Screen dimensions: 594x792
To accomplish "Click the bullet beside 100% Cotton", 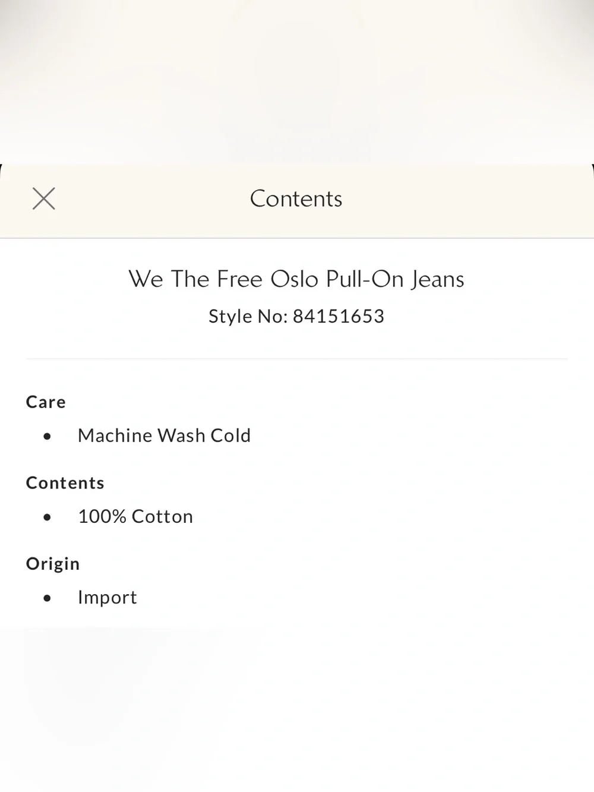I will coord(48,518).
